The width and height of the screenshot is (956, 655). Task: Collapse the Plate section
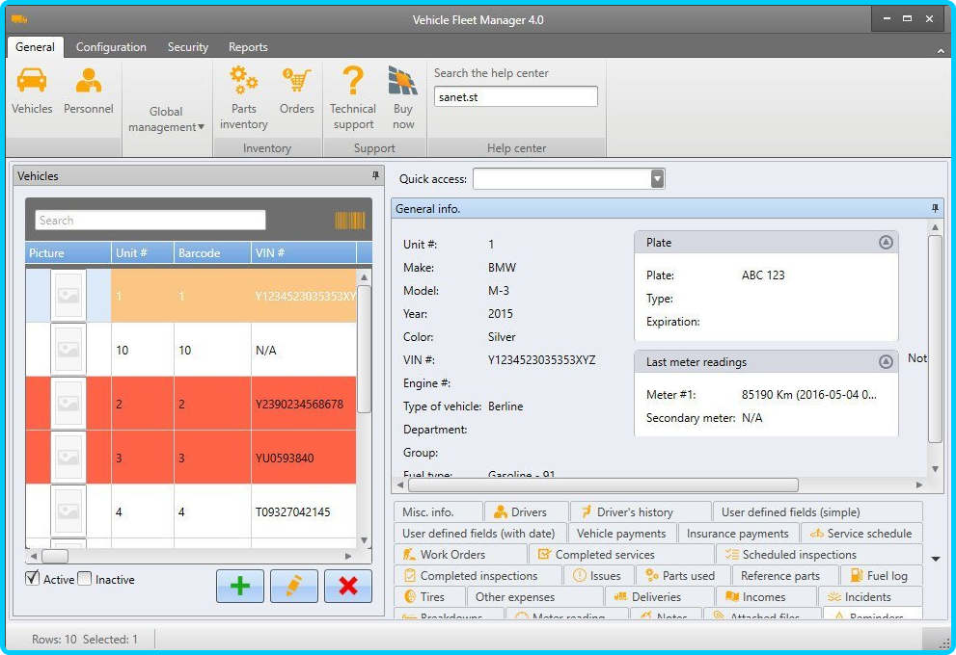886,243
